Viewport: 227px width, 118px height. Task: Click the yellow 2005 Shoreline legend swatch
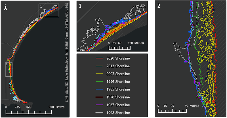point(99,74)
